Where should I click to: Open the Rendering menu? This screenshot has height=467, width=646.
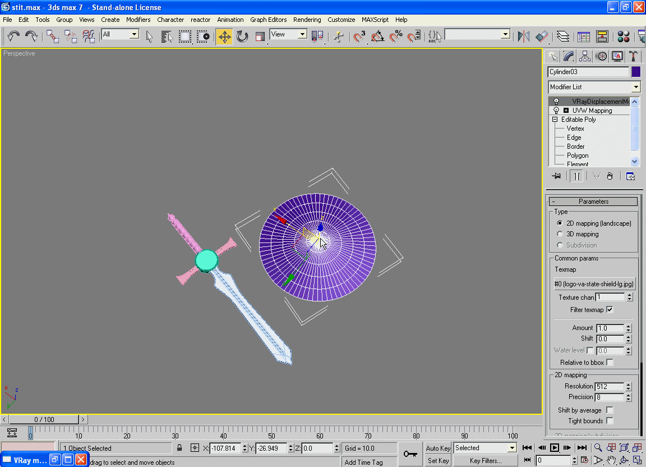click(307, 20)
